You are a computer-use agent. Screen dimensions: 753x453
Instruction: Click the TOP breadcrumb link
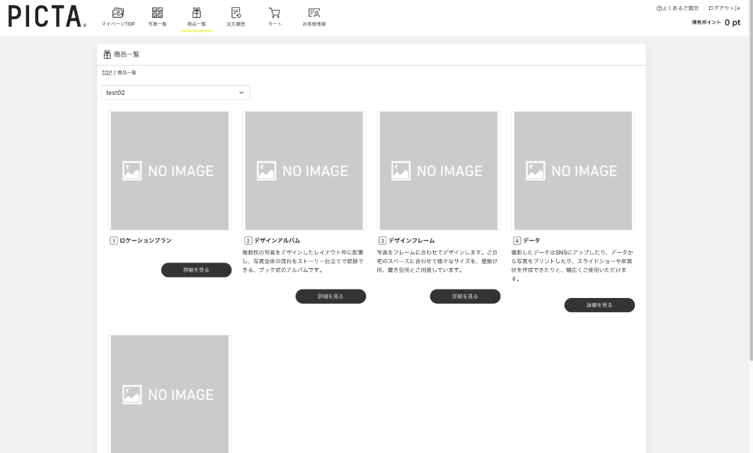tap(107, 72)
